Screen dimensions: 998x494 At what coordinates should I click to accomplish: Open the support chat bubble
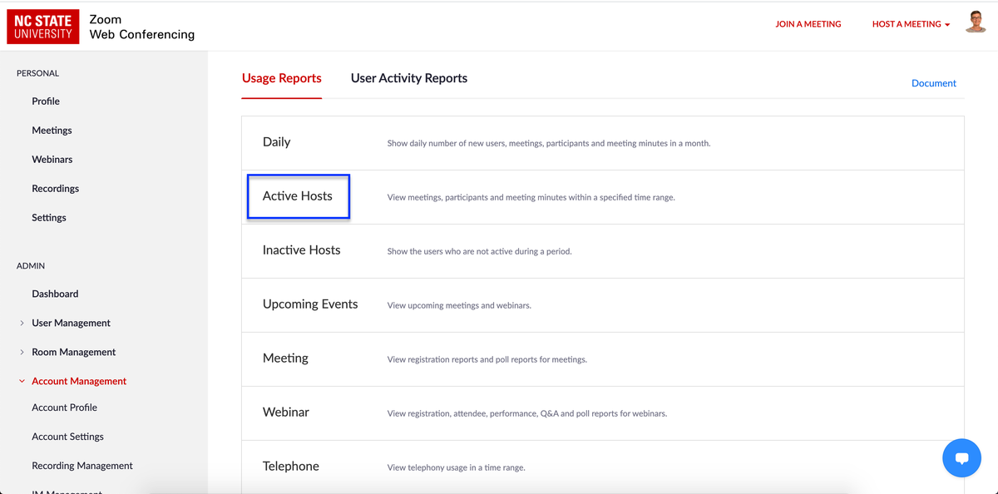coord(961,457)
